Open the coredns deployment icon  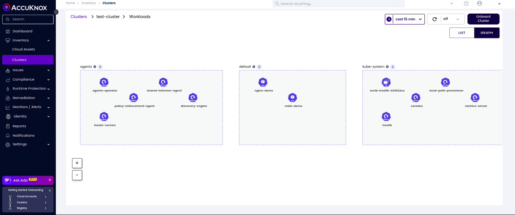(x=416, y=98)
